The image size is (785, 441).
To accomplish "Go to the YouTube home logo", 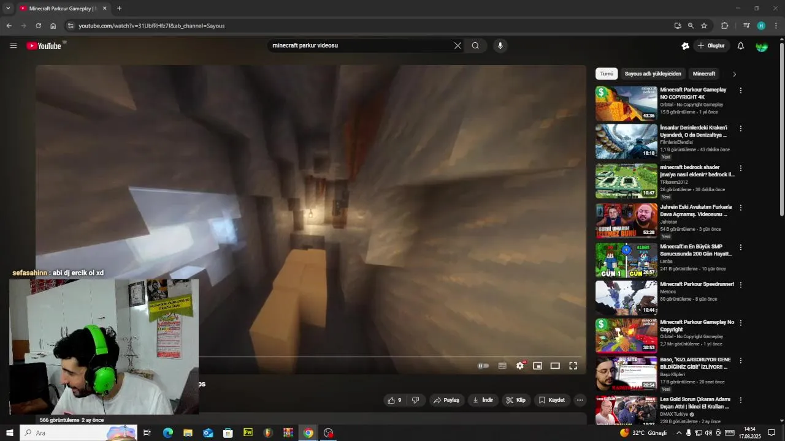I will click(45, 45).
